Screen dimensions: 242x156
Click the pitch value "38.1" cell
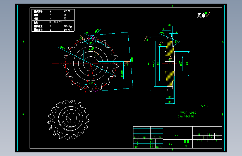[x=68, y=19]
